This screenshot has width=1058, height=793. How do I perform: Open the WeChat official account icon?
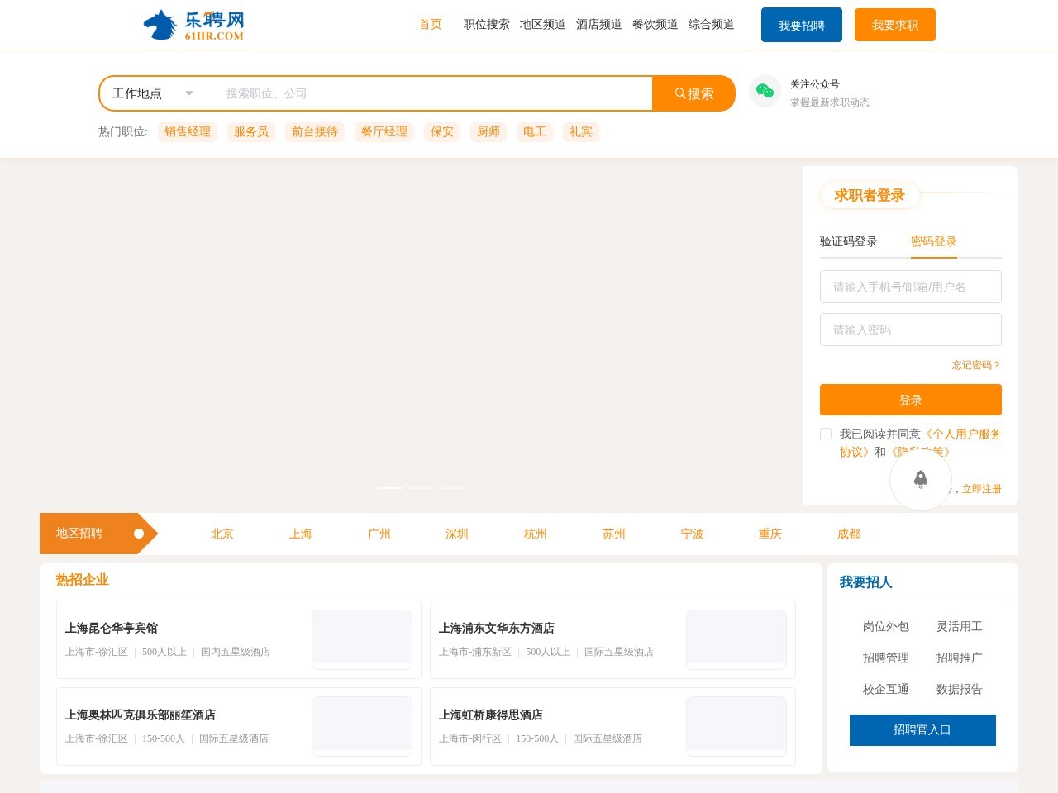point(765,92)
